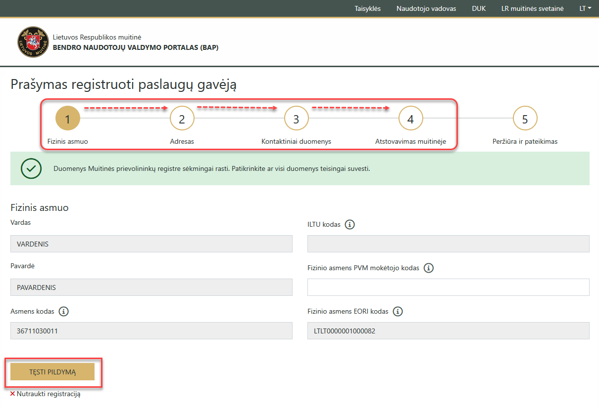The height and width of the screenshot is (408, 599).
Task: Click the green checkmark on the success message
Action: 31,168
